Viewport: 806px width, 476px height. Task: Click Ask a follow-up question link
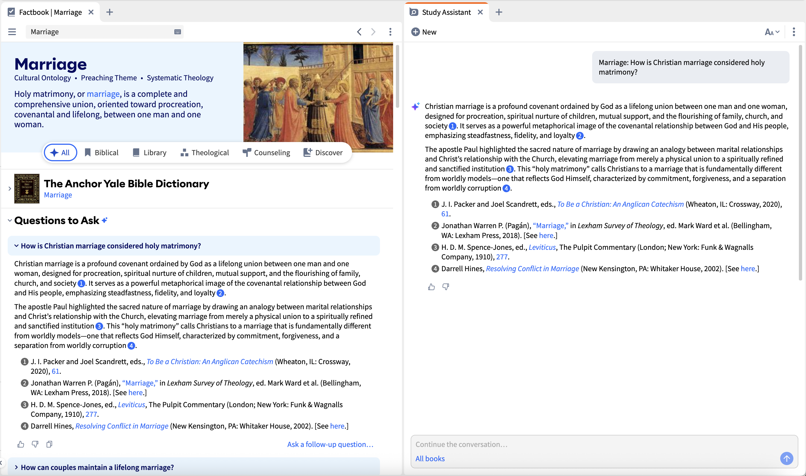pyautogui.click(x=330, y=444)
